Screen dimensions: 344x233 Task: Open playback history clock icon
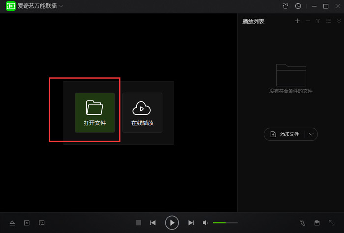click(x=298, y=6)
